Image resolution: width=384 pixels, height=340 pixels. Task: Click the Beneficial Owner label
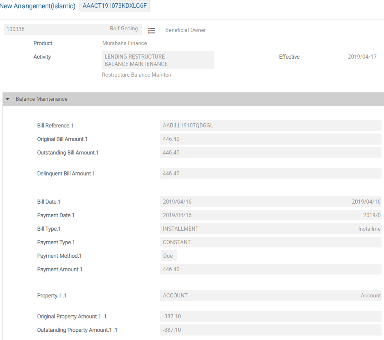pos(185,30)
